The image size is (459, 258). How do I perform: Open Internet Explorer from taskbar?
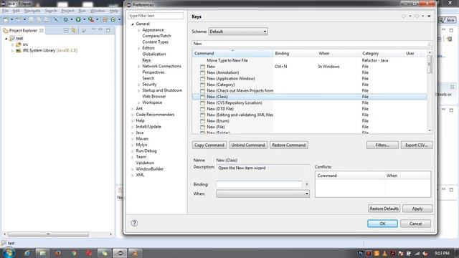27,253
